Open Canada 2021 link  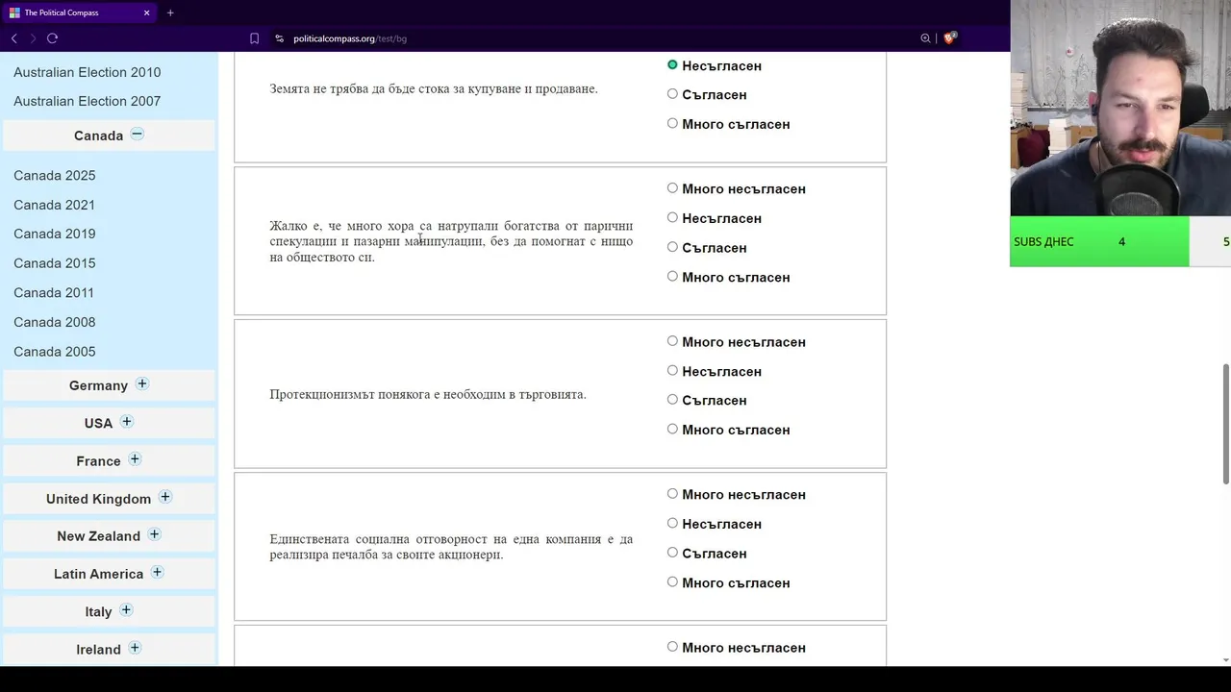(54, 205)
